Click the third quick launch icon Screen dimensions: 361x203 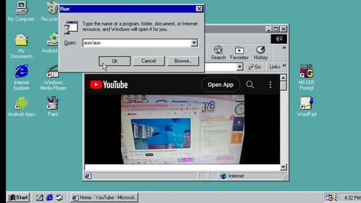tap(59, 197)
